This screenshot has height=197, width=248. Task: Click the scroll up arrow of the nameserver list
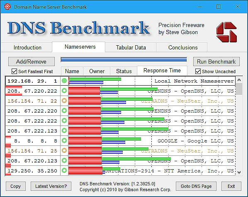(x=239, y=80)
